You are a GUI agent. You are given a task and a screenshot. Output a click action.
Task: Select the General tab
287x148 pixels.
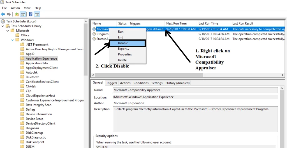(x=98, y=83)
